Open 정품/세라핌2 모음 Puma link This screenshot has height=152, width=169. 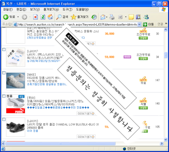point(55,103)
